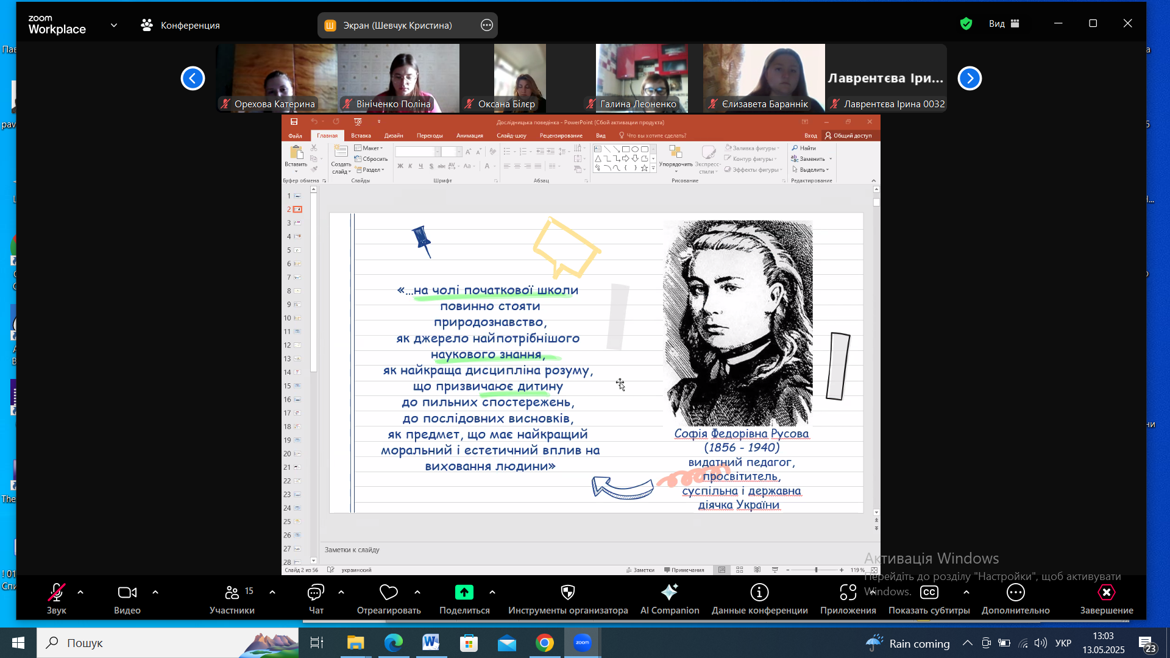Toggle underline Ч formatting
Screen dimensions: 1170x658
[x=420, y=166]
